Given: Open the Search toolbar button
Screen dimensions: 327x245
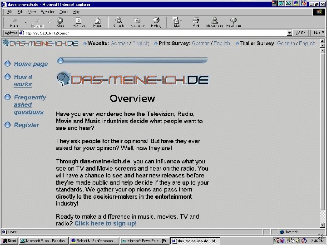Looking at the screenshot, I should tap(119, 23).
